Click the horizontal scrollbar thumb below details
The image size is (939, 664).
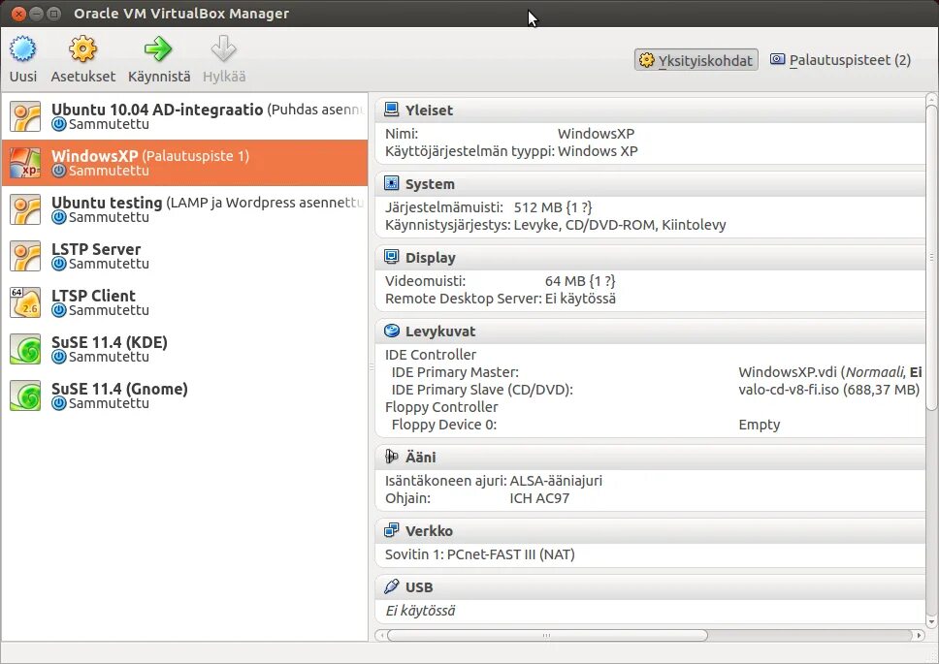pos(547,635)
